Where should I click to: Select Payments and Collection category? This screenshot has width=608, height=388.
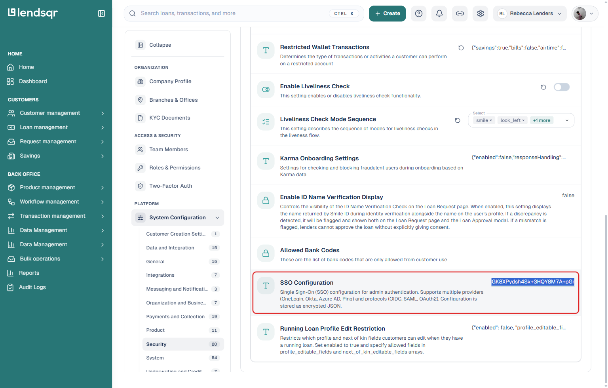click(x=183, y=317)
